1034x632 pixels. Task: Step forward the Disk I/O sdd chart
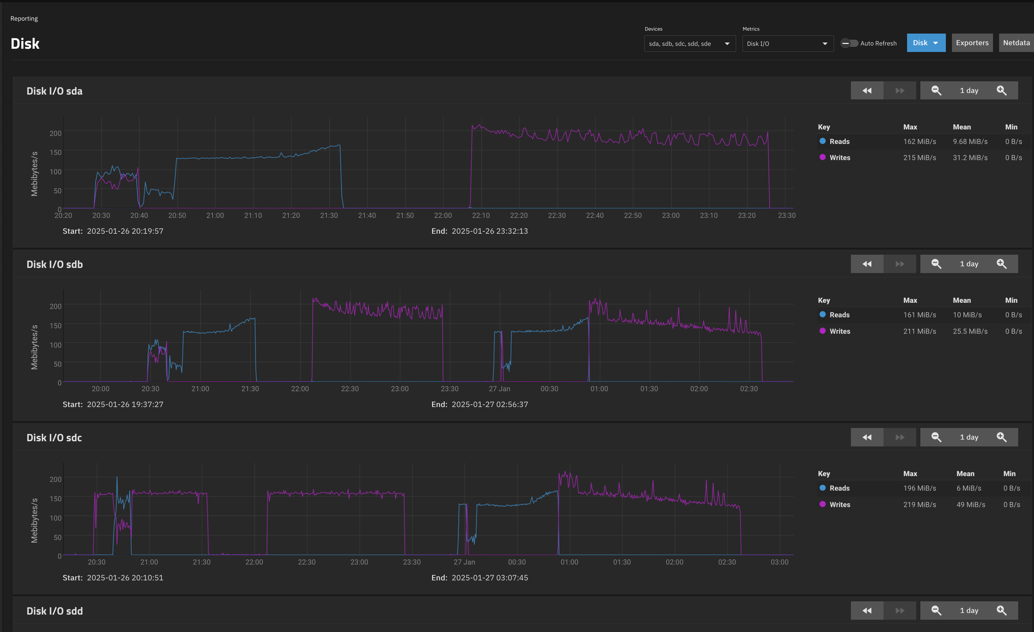(900, 611)
